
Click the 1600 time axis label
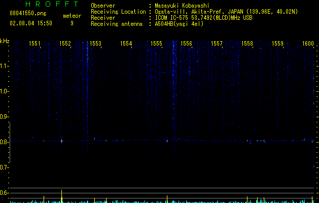tap(308, 44)
